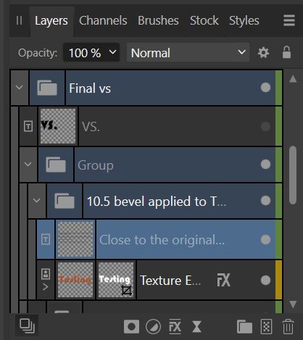Click the Edit All Layers icon

click(27, 326)
